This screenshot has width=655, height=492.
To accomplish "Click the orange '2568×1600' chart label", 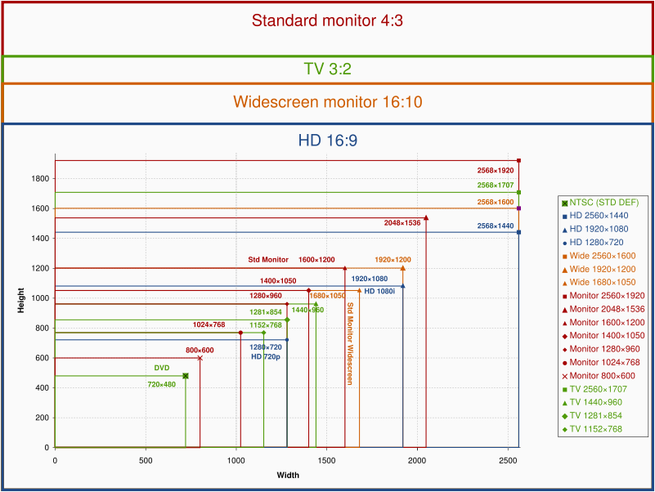I will [496, 202].
